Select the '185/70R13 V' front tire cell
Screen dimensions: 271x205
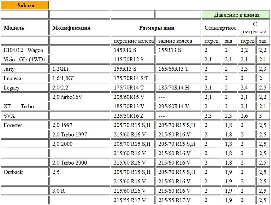click(x=133, y=106)
